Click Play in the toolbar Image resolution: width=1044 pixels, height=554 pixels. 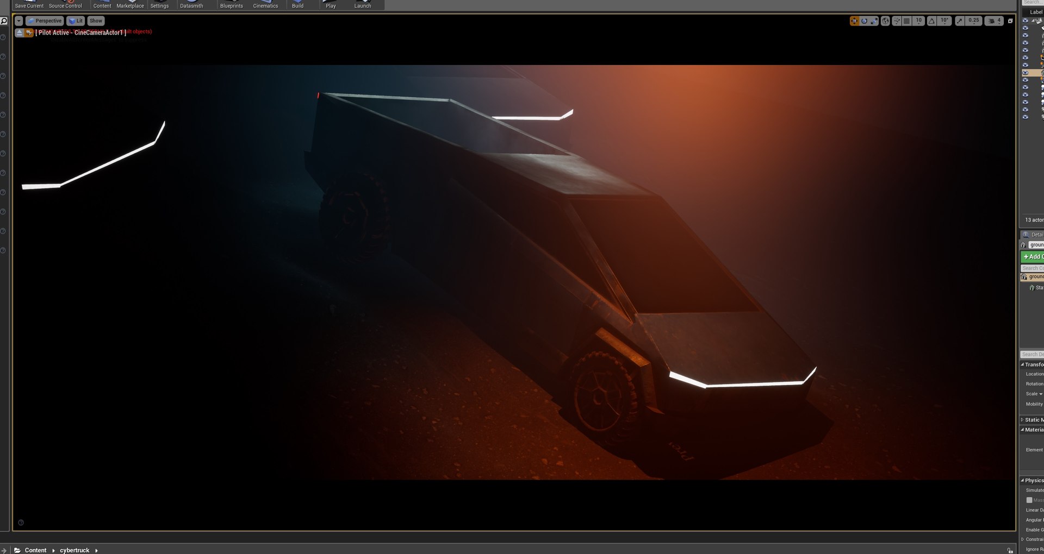click(x=331, y=5)
